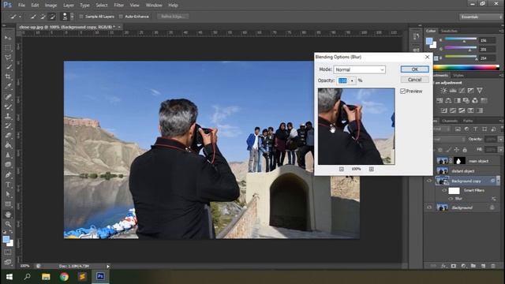Open File Explorer from the taskbar
505x284 pixels.
click(x=46, y=277)
